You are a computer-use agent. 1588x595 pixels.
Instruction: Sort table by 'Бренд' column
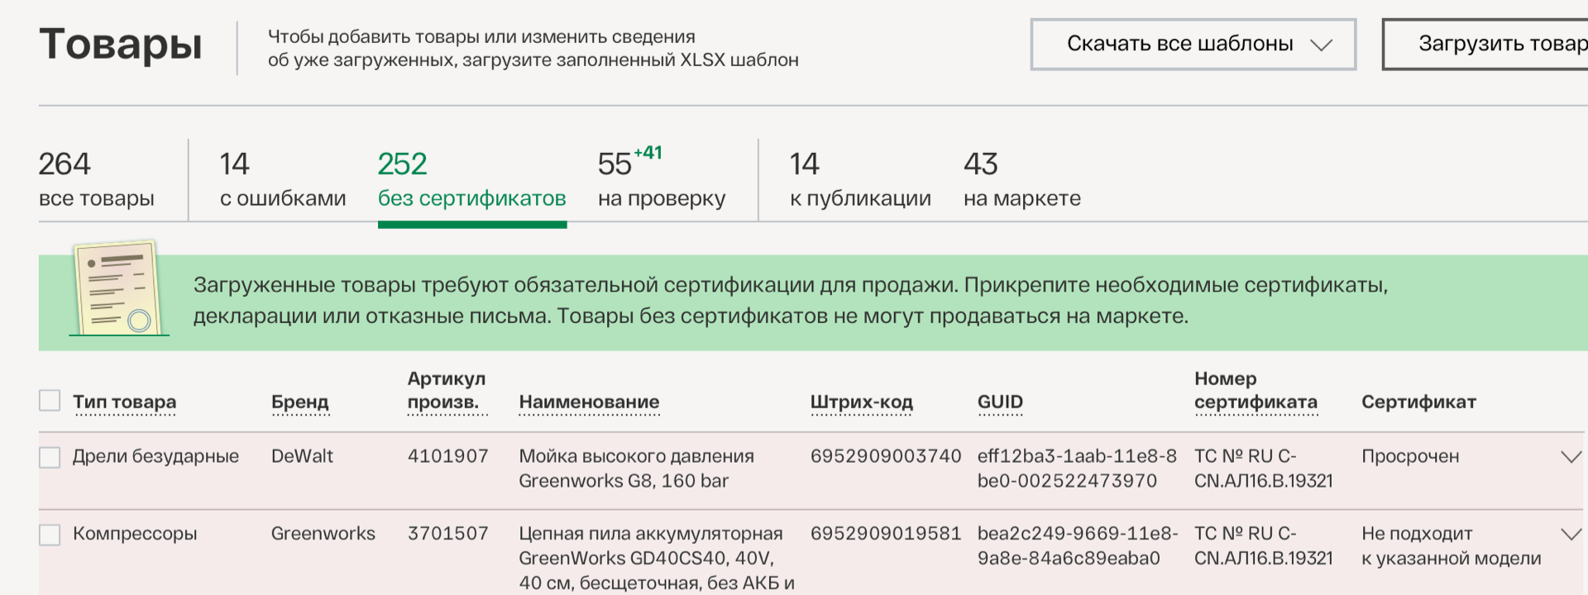299,402
